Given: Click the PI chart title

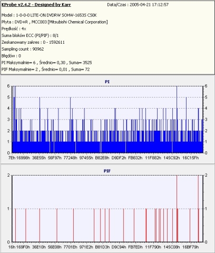Looking at the screenshot, I should click(x=107, y=82).
